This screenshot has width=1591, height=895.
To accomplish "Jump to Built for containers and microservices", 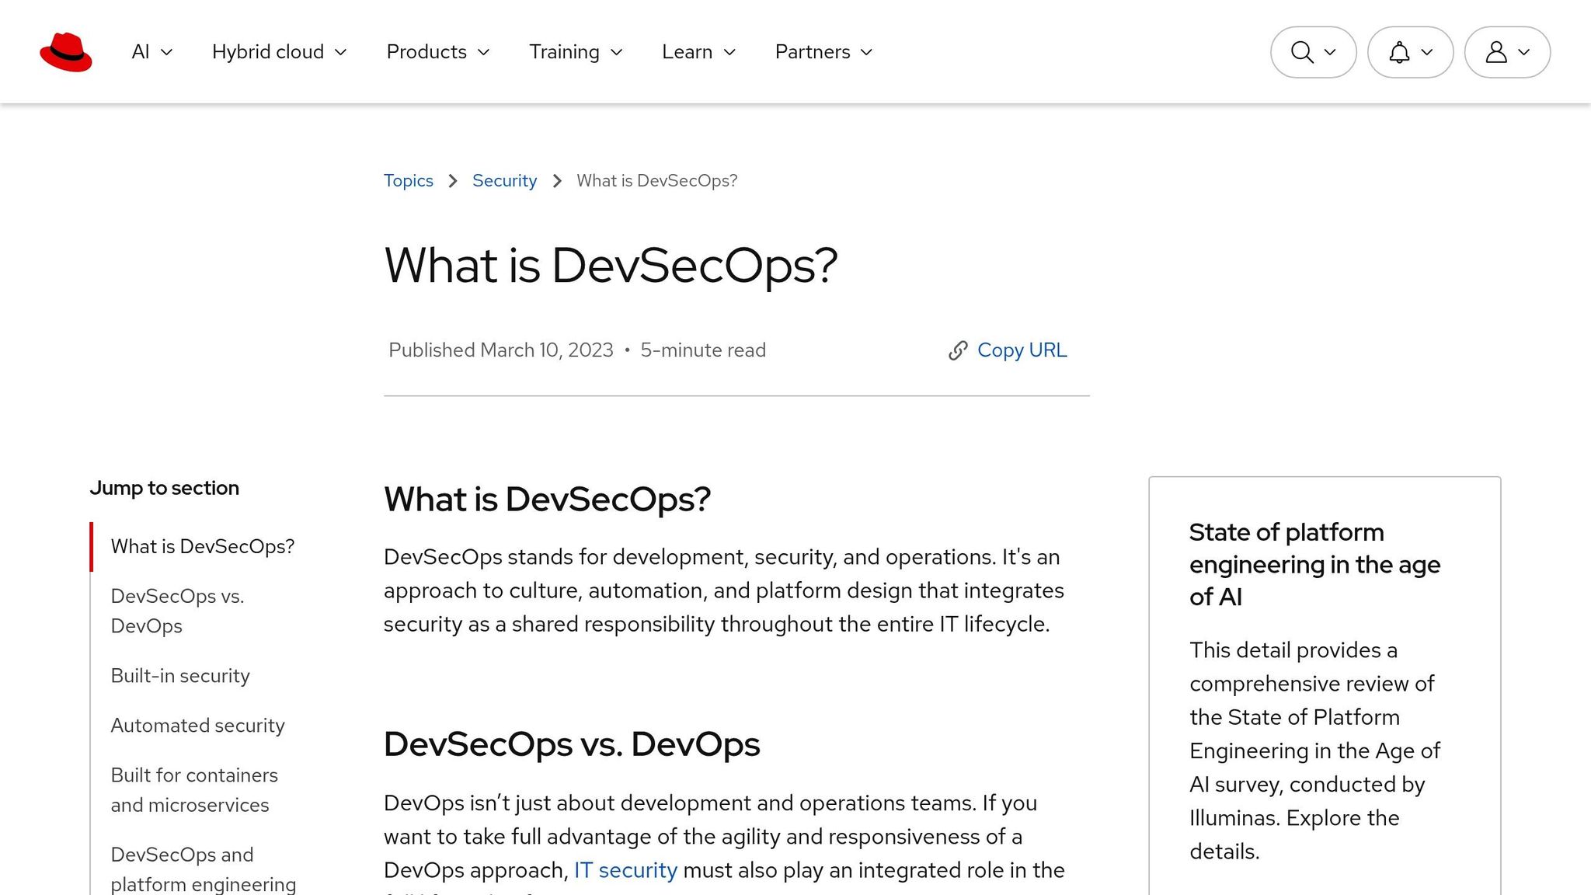I will (x=194, y=790).
